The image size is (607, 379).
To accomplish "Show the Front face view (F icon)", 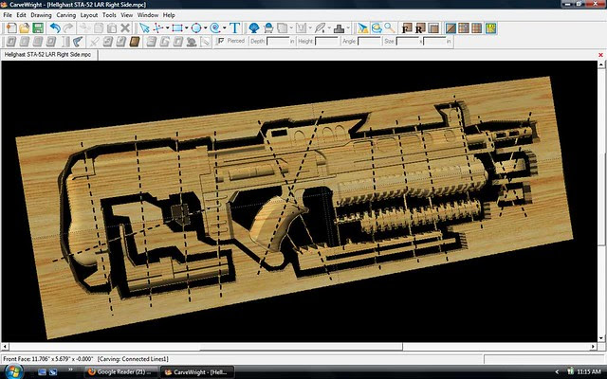I will pyautogui.click(x=407, y=27).
